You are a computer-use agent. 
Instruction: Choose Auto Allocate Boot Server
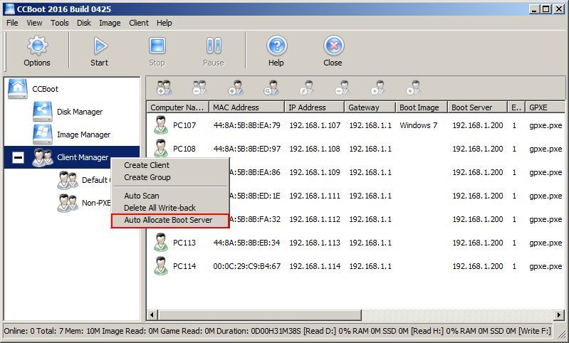(x=170, y=221)
